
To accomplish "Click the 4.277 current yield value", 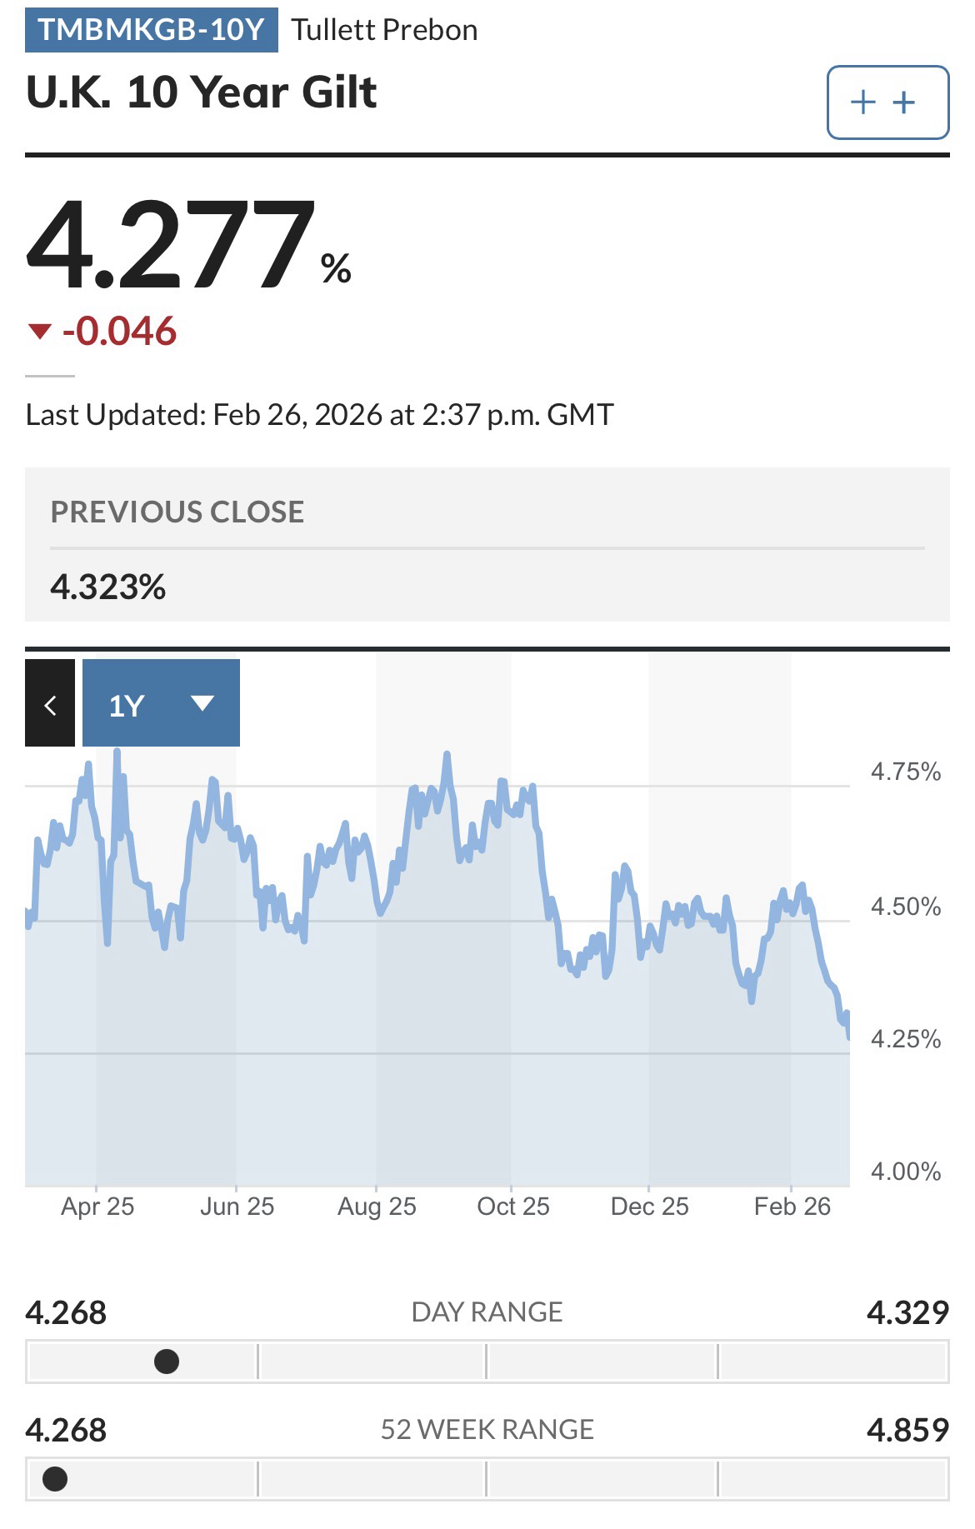I will (x=171, y=246).
